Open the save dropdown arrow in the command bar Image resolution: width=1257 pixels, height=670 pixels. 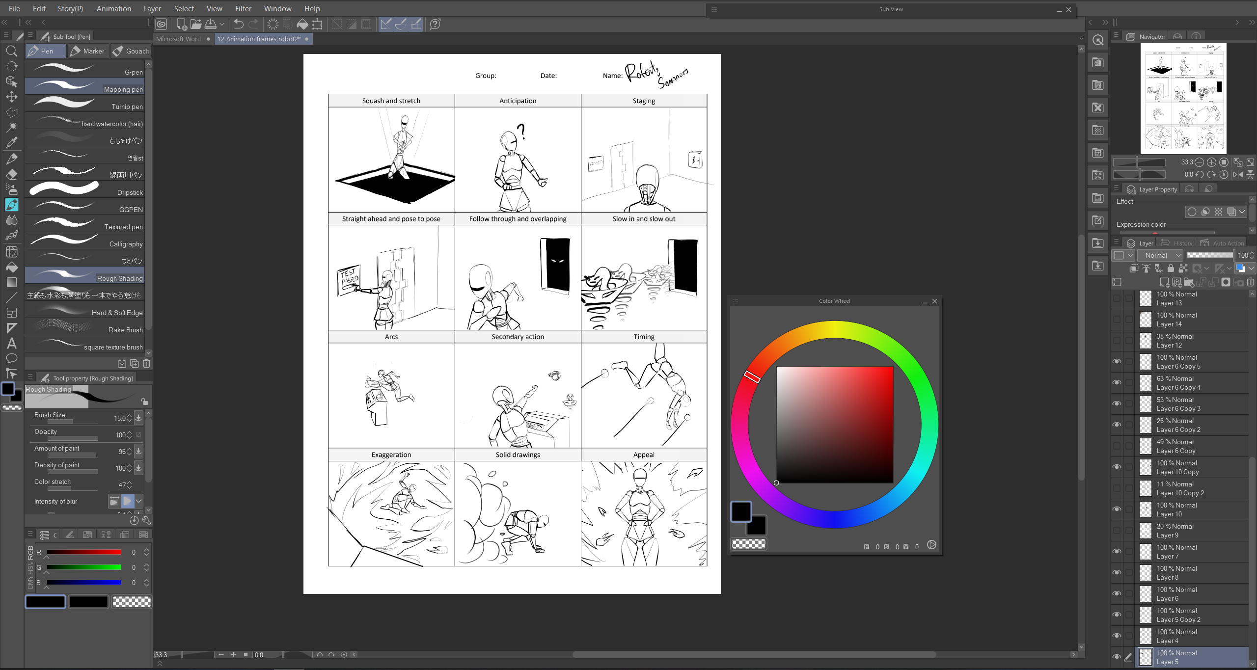click(x=222, y=24)
